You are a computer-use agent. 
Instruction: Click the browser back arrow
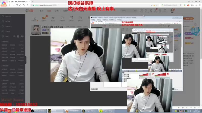point(10,5)
